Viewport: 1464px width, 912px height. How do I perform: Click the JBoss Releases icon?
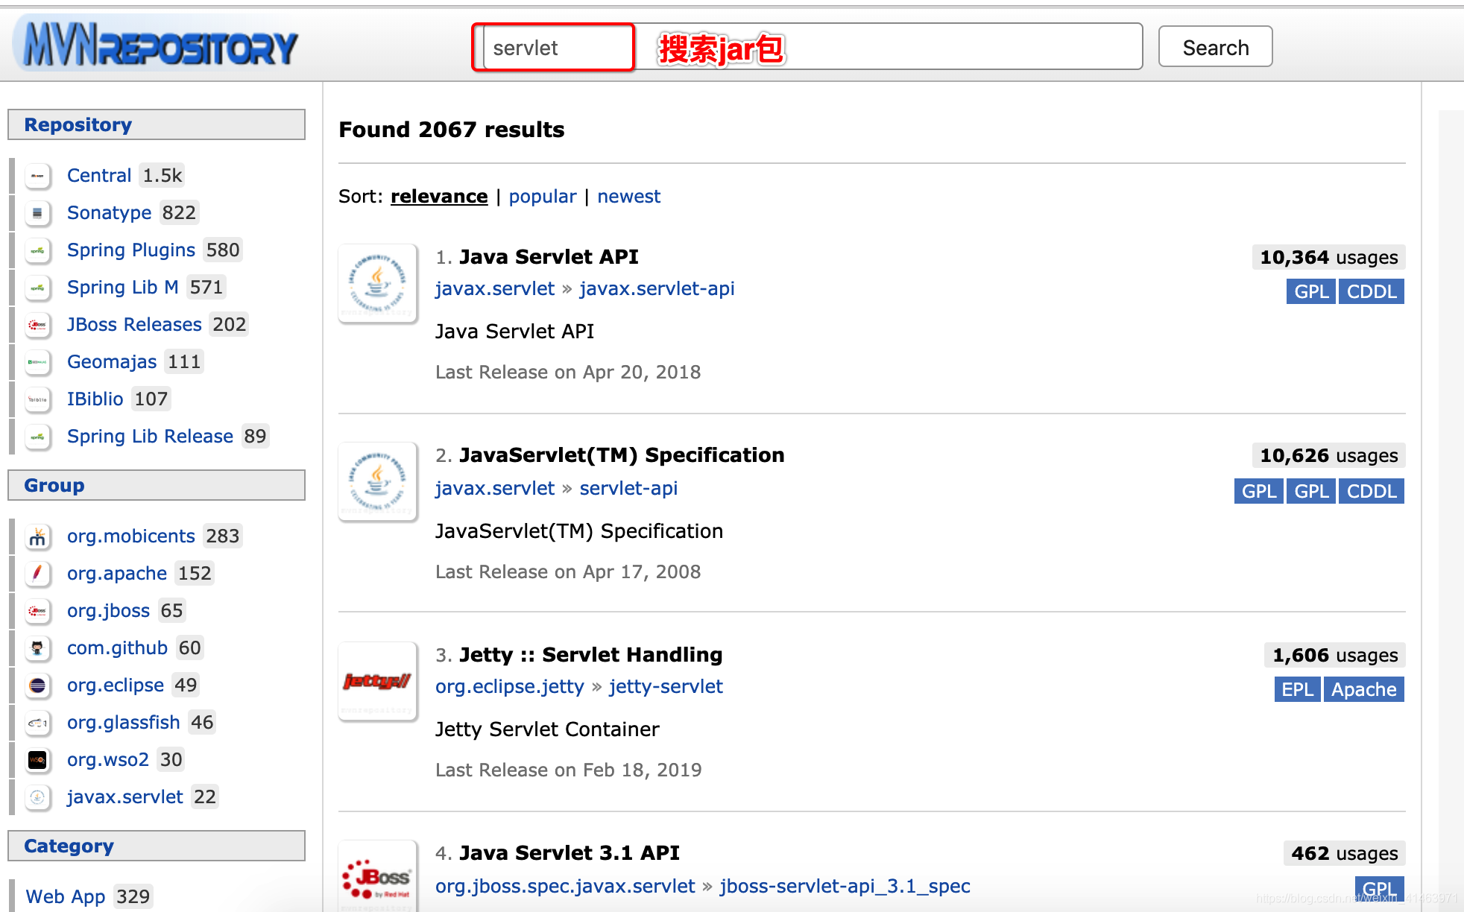click(x=38, y=325)
